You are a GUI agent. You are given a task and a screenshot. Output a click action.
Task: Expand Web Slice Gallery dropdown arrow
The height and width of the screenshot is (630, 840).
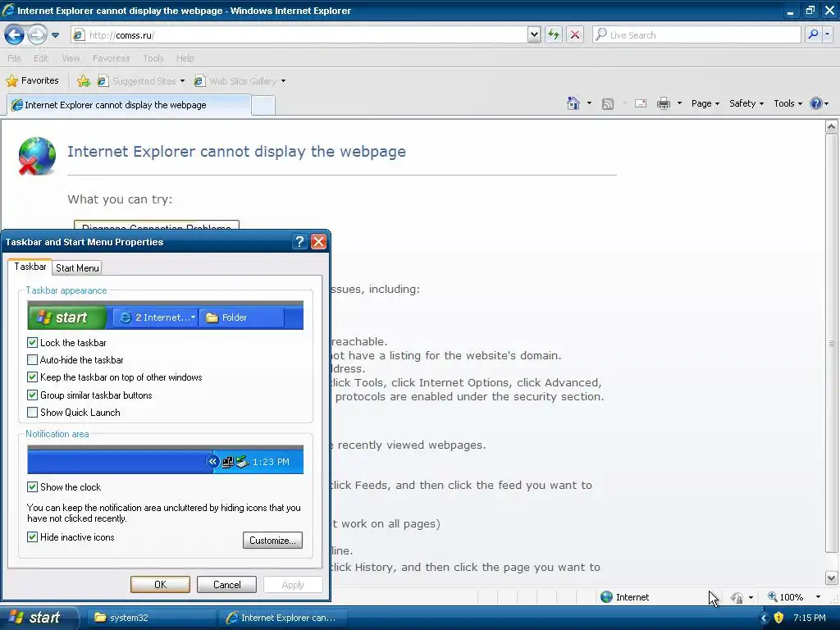click(x=283, y=81)
